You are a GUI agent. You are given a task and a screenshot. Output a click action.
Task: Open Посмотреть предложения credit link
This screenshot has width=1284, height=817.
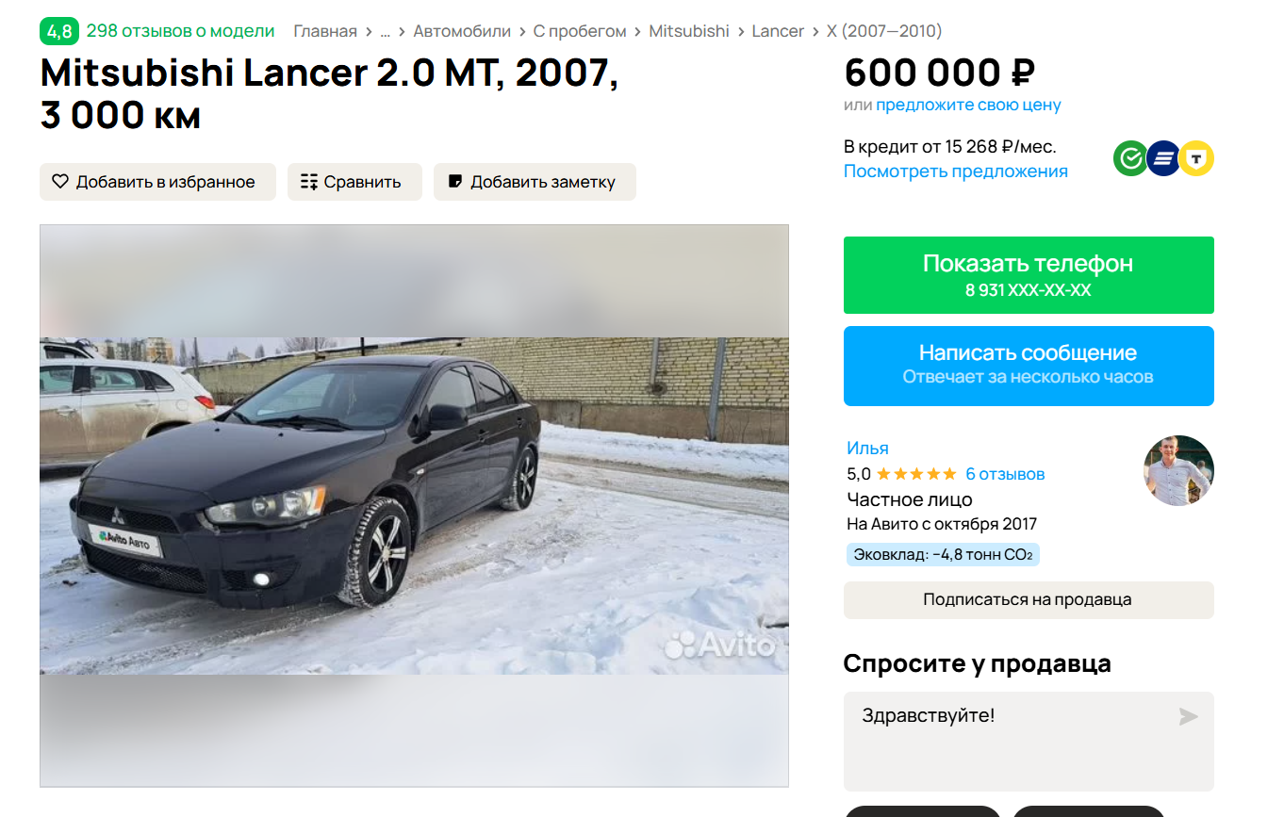pyautogui.click(x=956, y=172)
